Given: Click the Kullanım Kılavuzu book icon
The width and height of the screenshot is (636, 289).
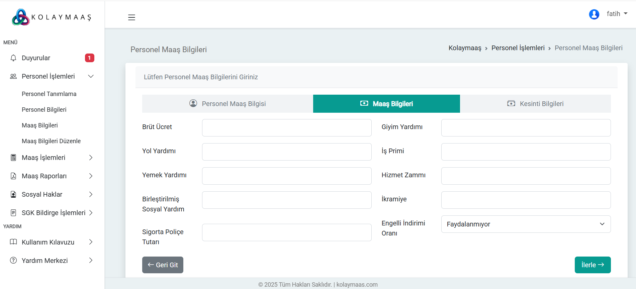Looking at the screenshot, I should coord(13,242).
